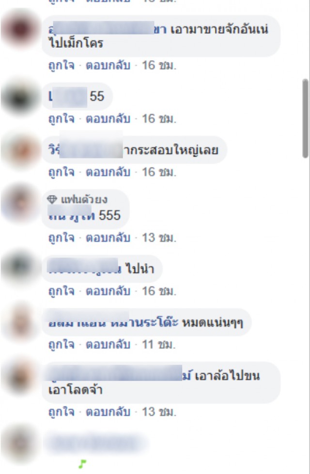The width and height of the screenshot is (310, 474).
Task: Reply to the เอาล้อไปขน comment
Action: point(108,412)
